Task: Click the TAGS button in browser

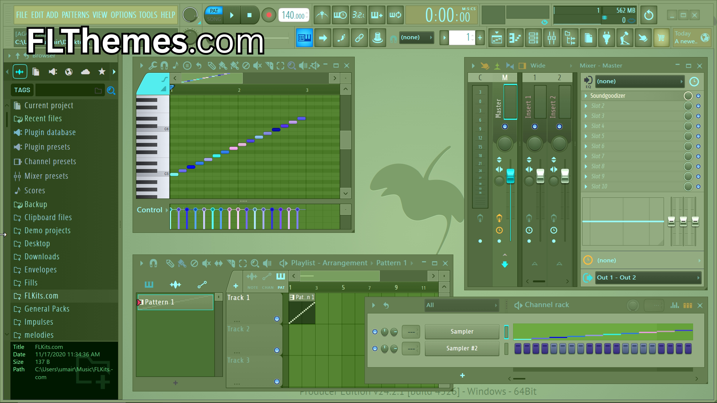Action: click(x=22, y=90)
